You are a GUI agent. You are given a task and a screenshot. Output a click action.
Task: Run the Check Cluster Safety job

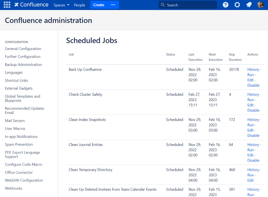(251, 100)
